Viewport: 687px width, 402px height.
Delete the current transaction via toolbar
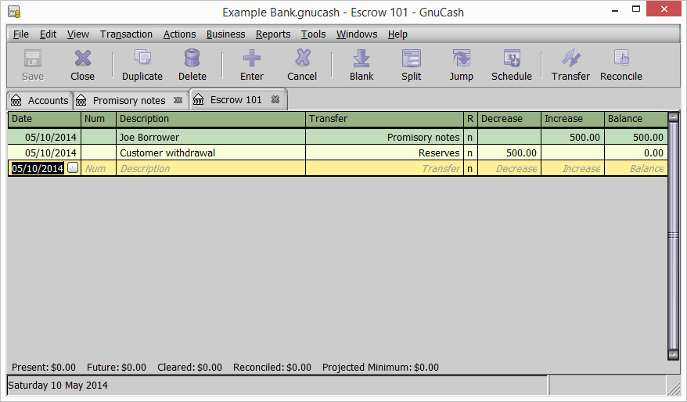(192, 64)
